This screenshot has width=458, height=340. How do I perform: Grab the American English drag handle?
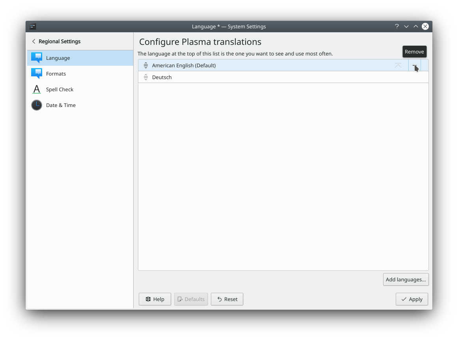[x=146, y=66]
